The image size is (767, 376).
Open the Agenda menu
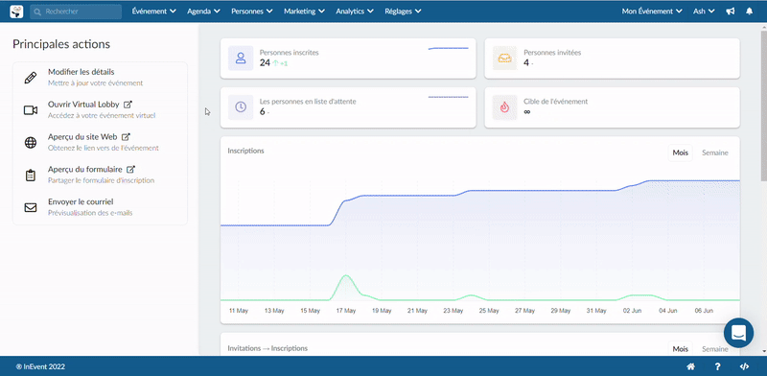[203, 12]
